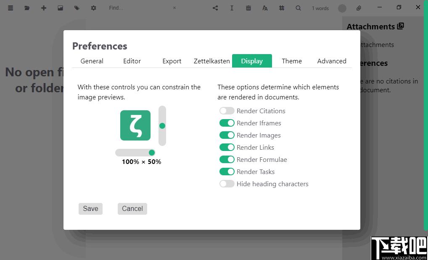Click the paperclip attachments icon
Viewport: 428px width, 260px height.
[359, 8]
